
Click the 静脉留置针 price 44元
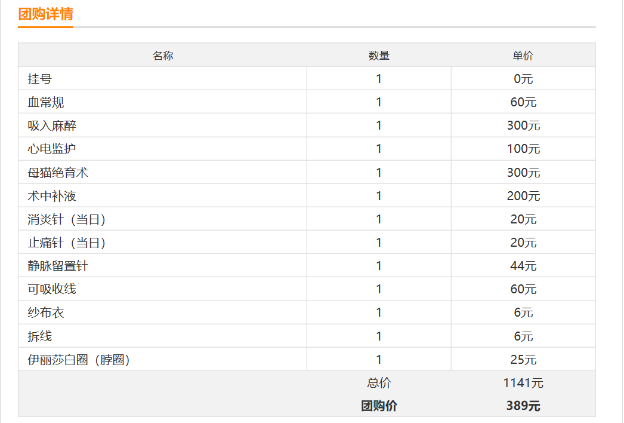click(523, 266)
